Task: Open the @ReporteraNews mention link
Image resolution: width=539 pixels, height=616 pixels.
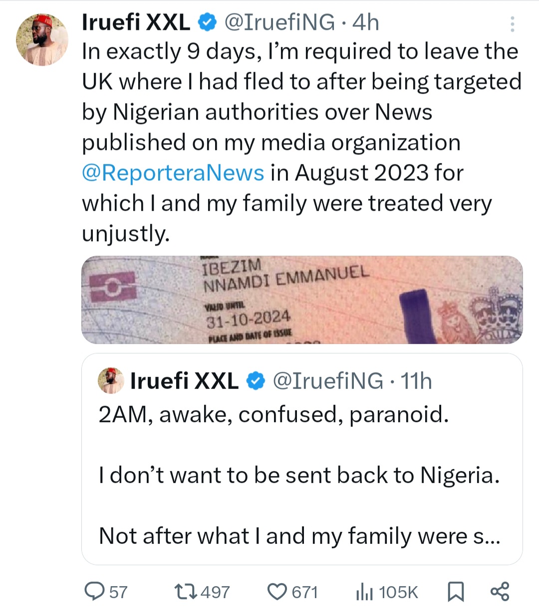Action: coord(173,173)
